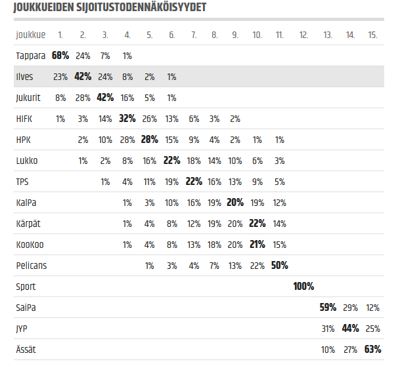Click the column header for position 1.
Image resolution: width=398 pixels, height=366 pixels.
click(60, 34)
